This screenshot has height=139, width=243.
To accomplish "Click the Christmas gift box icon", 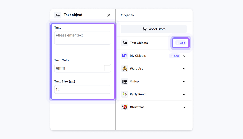I will click(124, 107).
